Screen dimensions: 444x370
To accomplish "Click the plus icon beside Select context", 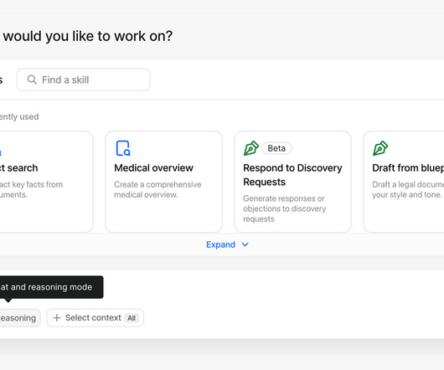I will pos(57,318).
